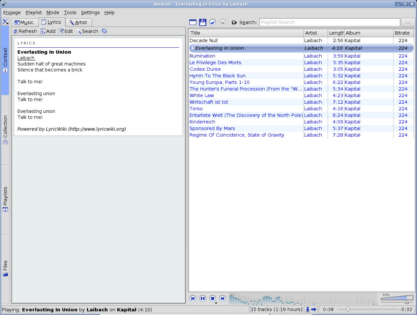Image resolution: width=417 pixels, height=315 pixels.
Task: Open the Playlist menu
Action: click(x=34, y=13)
